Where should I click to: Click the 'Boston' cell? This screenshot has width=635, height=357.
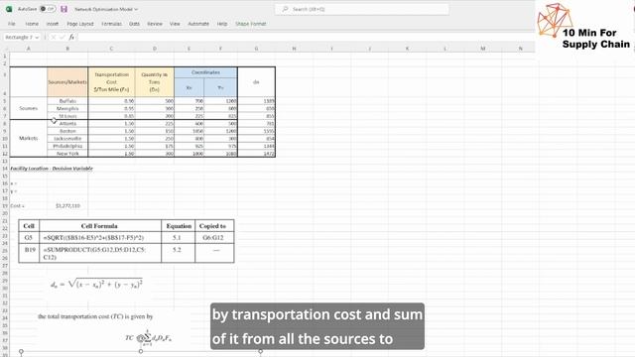pos(67,131)
